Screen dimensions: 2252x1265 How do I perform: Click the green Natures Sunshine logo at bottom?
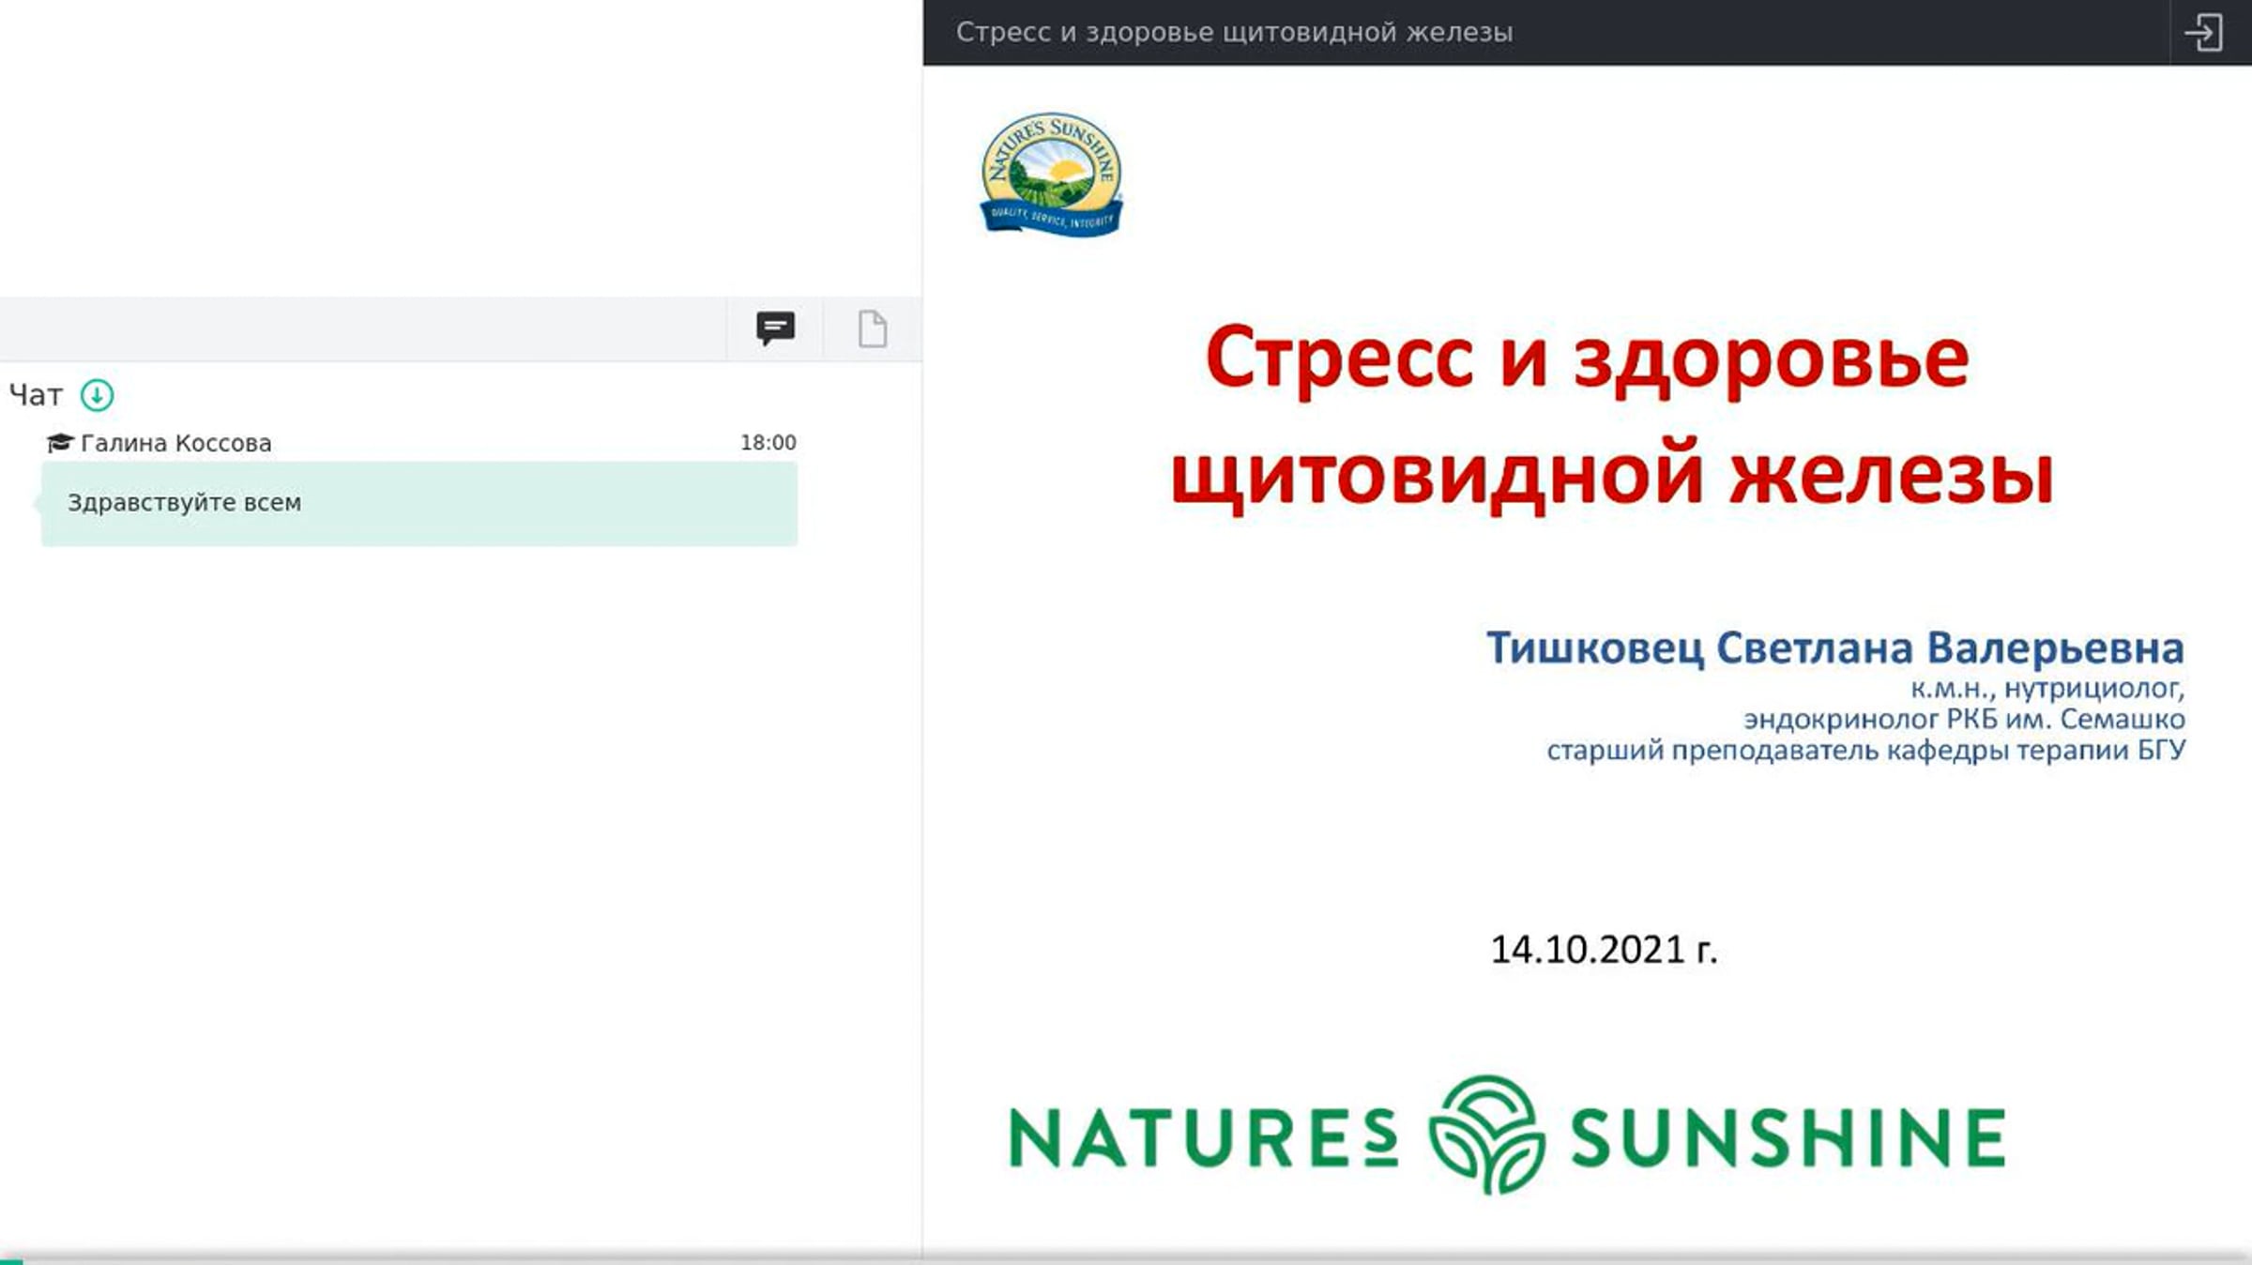tap(1507, 1135)
